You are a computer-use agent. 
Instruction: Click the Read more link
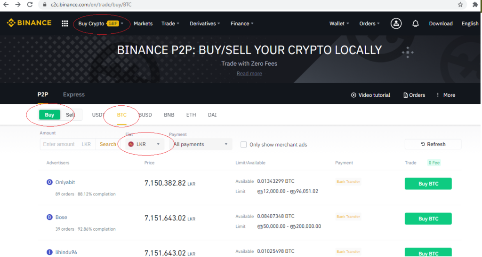(249, 74)
